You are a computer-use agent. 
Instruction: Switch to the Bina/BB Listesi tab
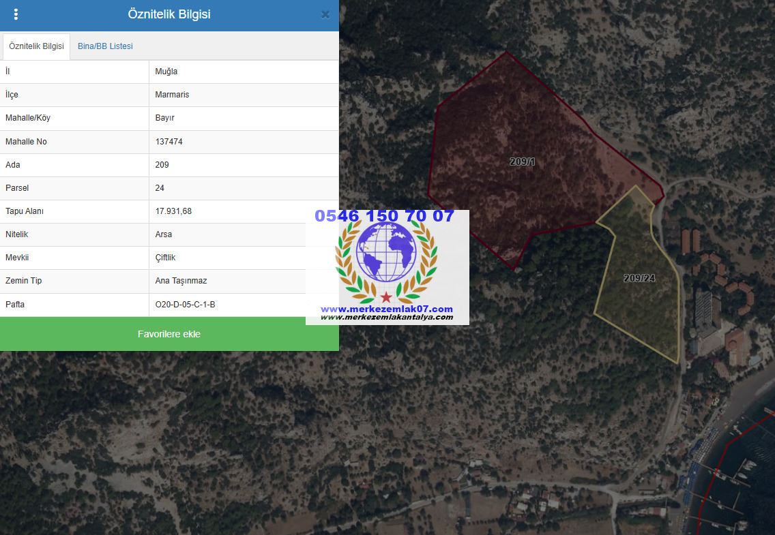point(105,46)
